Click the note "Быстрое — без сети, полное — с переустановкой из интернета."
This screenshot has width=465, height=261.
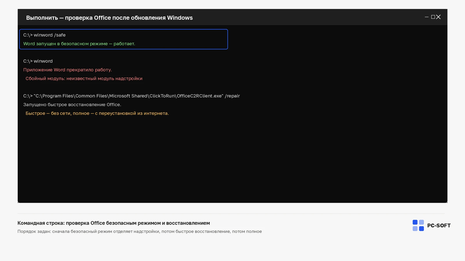click(97, 113)
